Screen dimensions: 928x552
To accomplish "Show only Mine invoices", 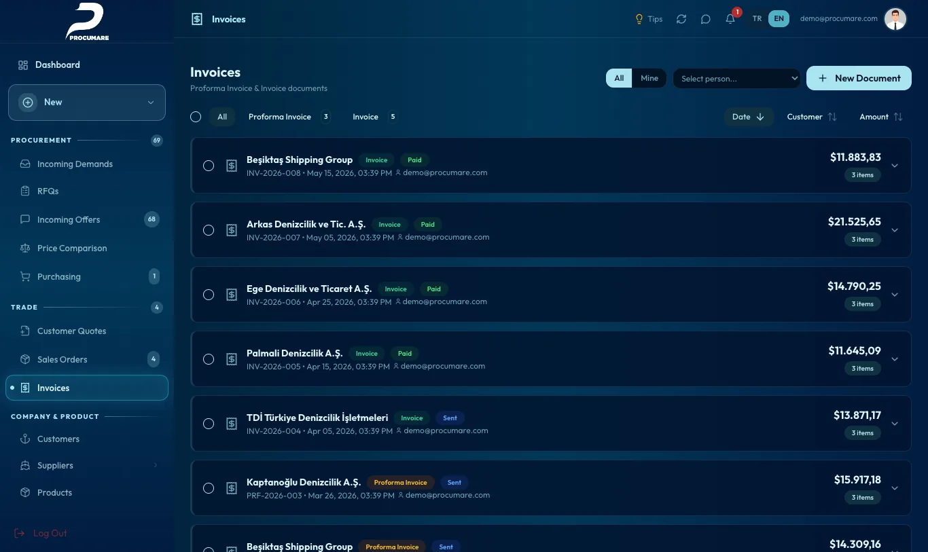I will [x=649, y=78].
